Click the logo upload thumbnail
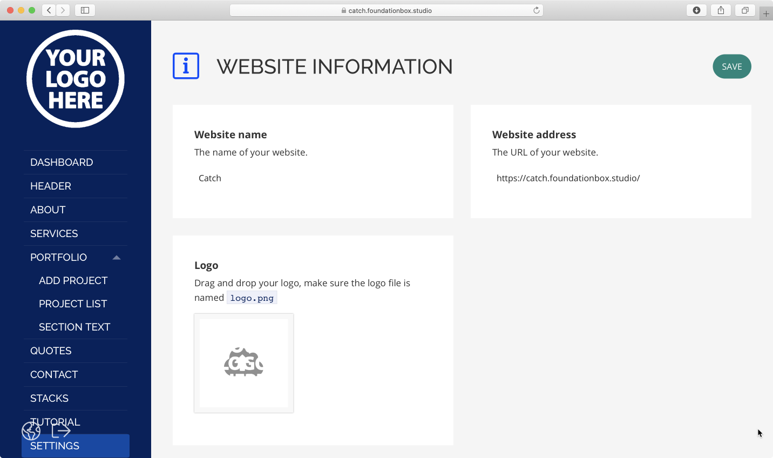773x458 pixels. [244, 363]
